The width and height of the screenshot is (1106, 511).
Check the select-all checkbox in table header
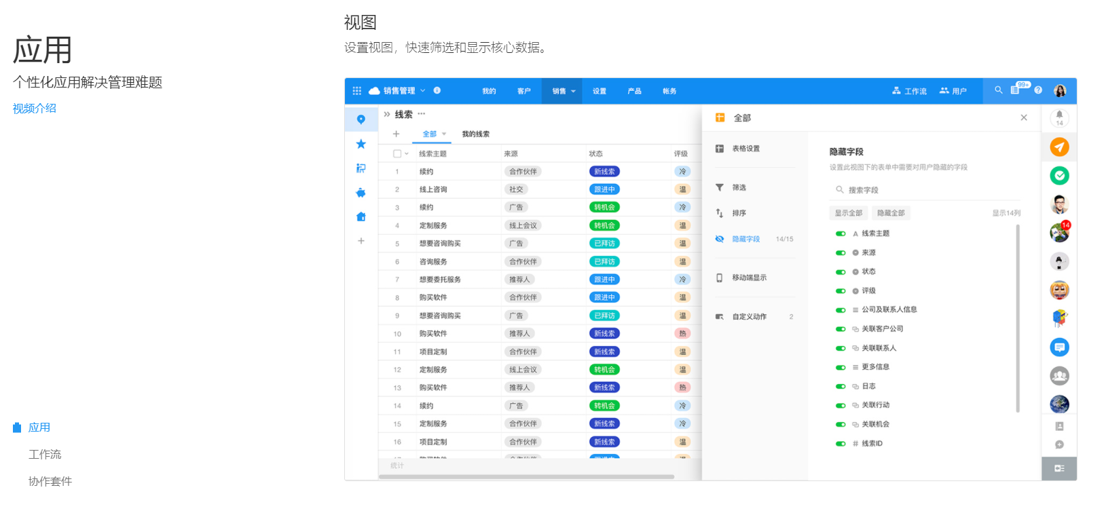397,153
